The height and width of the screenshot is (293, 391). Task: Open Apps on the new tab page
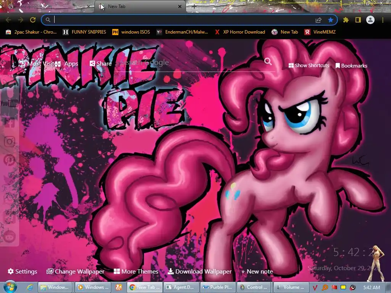(66, 64)
